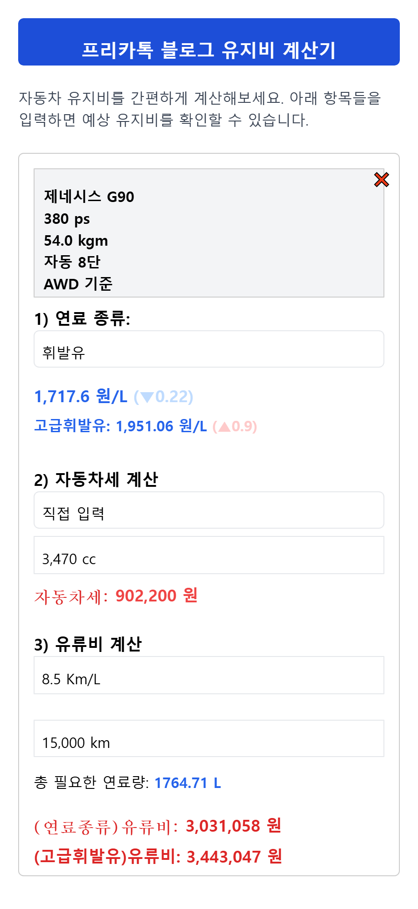Click the blue down-triangle price change icon
Screen dimensions: 418x909
coord(147,397)
